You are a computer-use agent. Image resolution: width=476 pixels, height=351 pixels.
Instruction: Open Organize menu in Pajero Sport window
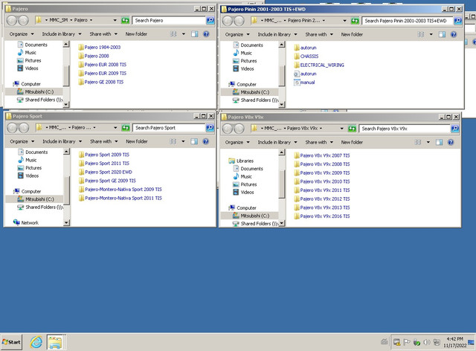tap(22, 141)
